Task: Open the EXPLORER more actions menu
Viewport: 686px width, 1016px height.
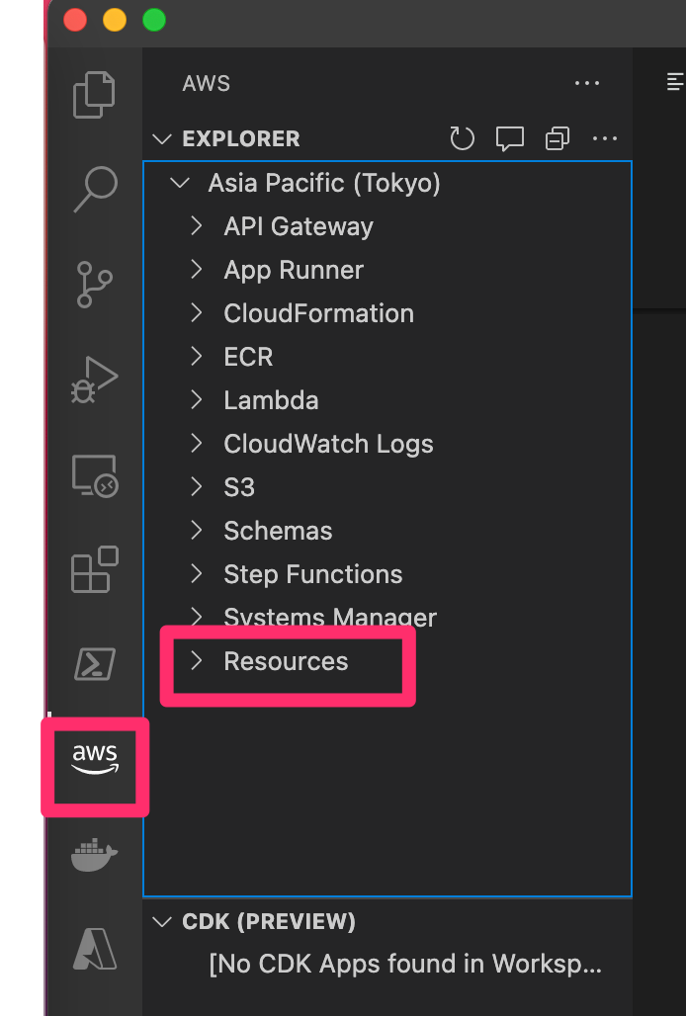Action: coord(605,138)
